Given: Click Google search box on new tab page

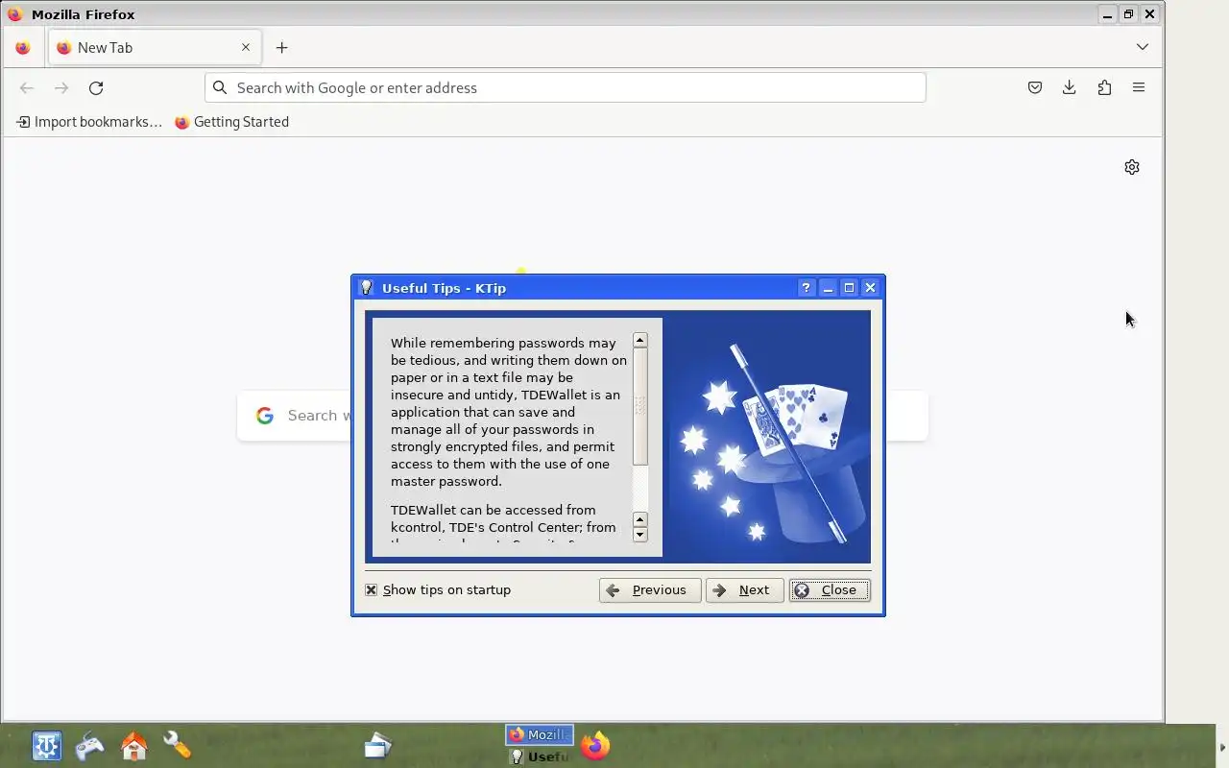Looking at the screenshot, I should point(582,416).
